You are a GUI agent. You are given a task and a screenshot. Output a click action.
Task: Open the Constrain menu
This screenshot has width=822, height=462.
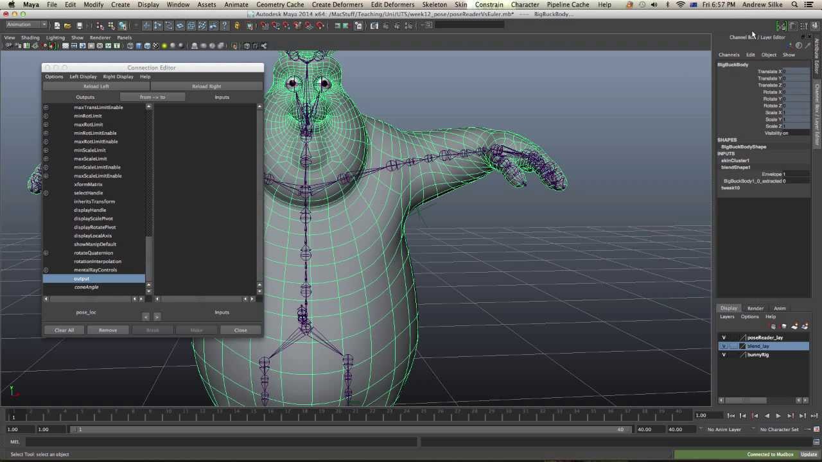coord(489,4)
